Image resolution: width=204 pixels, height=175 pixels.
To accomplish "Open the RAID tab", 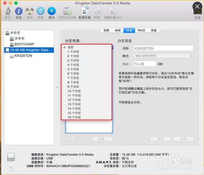I will 141,30.
